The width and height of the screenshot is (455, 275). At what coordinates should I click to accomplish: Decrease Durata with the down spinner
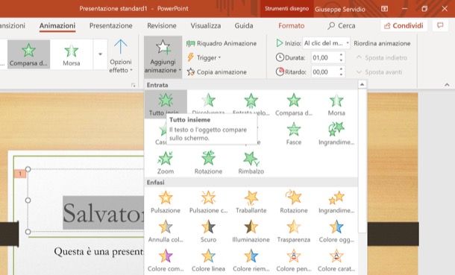click(x=342, y=60)
